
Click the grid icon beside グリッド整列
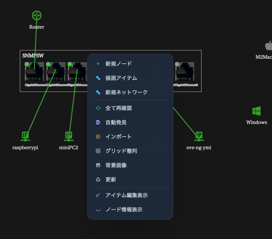[98, 151]
